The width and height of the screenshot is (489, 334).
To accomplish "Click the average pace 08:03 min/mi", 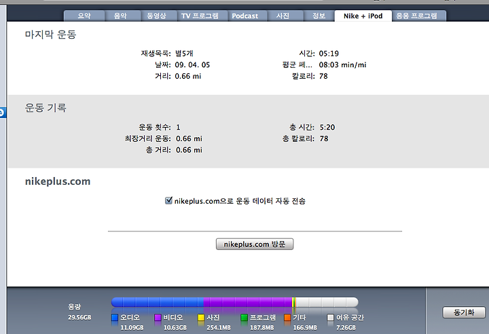I will (x=342, y=65).
